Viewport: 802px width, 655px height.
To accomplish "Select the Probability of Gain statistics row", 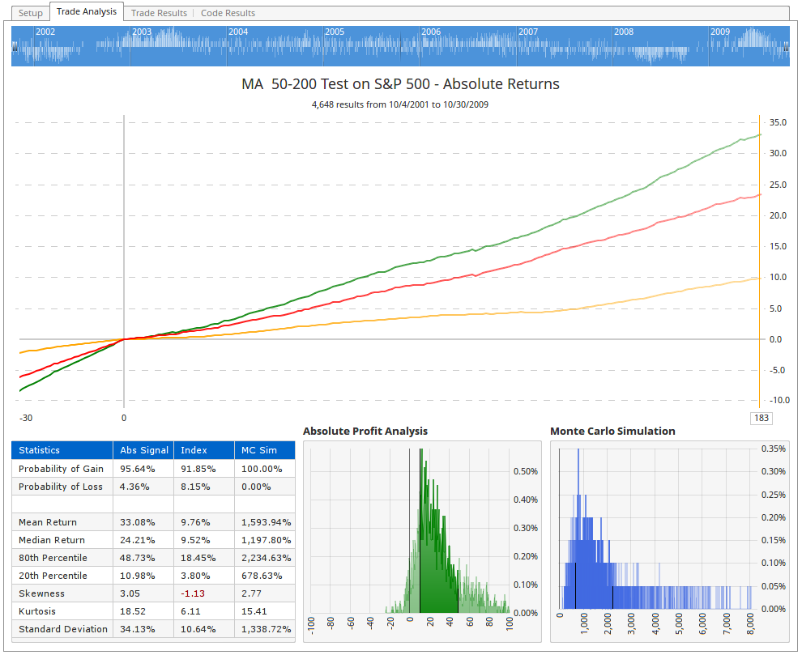I will [x=57, y=468].
